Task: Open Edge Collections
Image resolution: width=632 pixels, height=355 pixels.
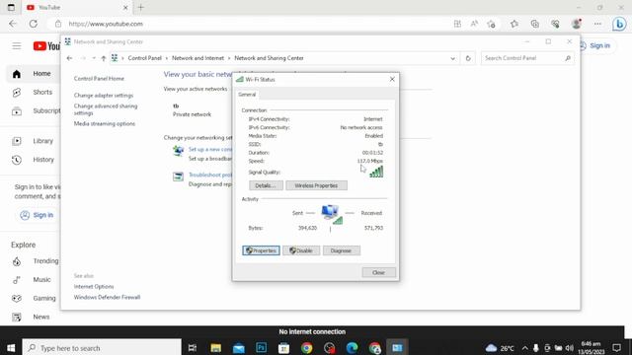Action: click(535, 24)
